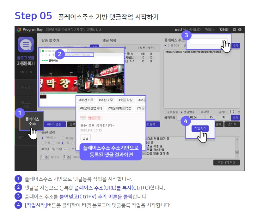Click the reservation minute field 30
The image size is (269, 218).
click(223, 117)
